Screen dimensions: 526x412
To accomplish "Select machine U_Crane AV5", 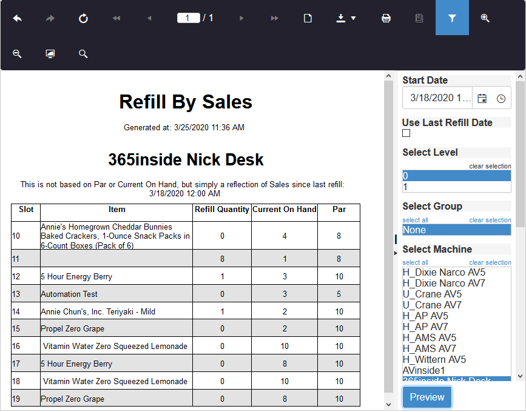I will [x=457, y=294].
